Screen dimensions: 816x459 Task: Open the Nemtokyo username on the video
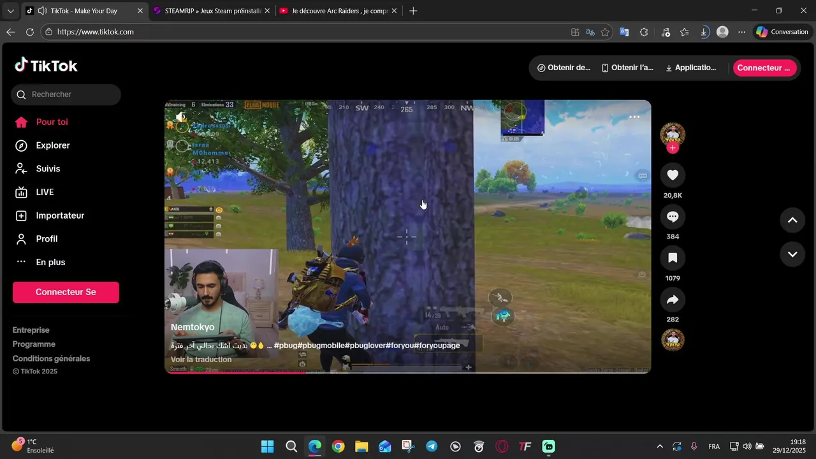pyautogui.click(x=193, y=327)
